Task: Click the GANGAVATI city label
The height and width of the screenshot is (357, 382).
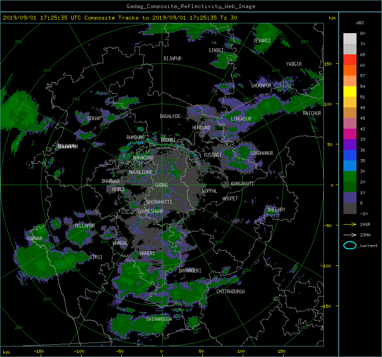Action: click(242, 184)
